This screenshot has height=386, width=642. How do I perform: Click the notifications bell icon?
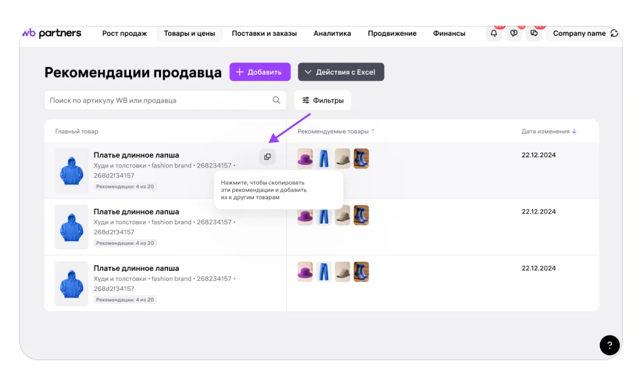coord(494,33)
